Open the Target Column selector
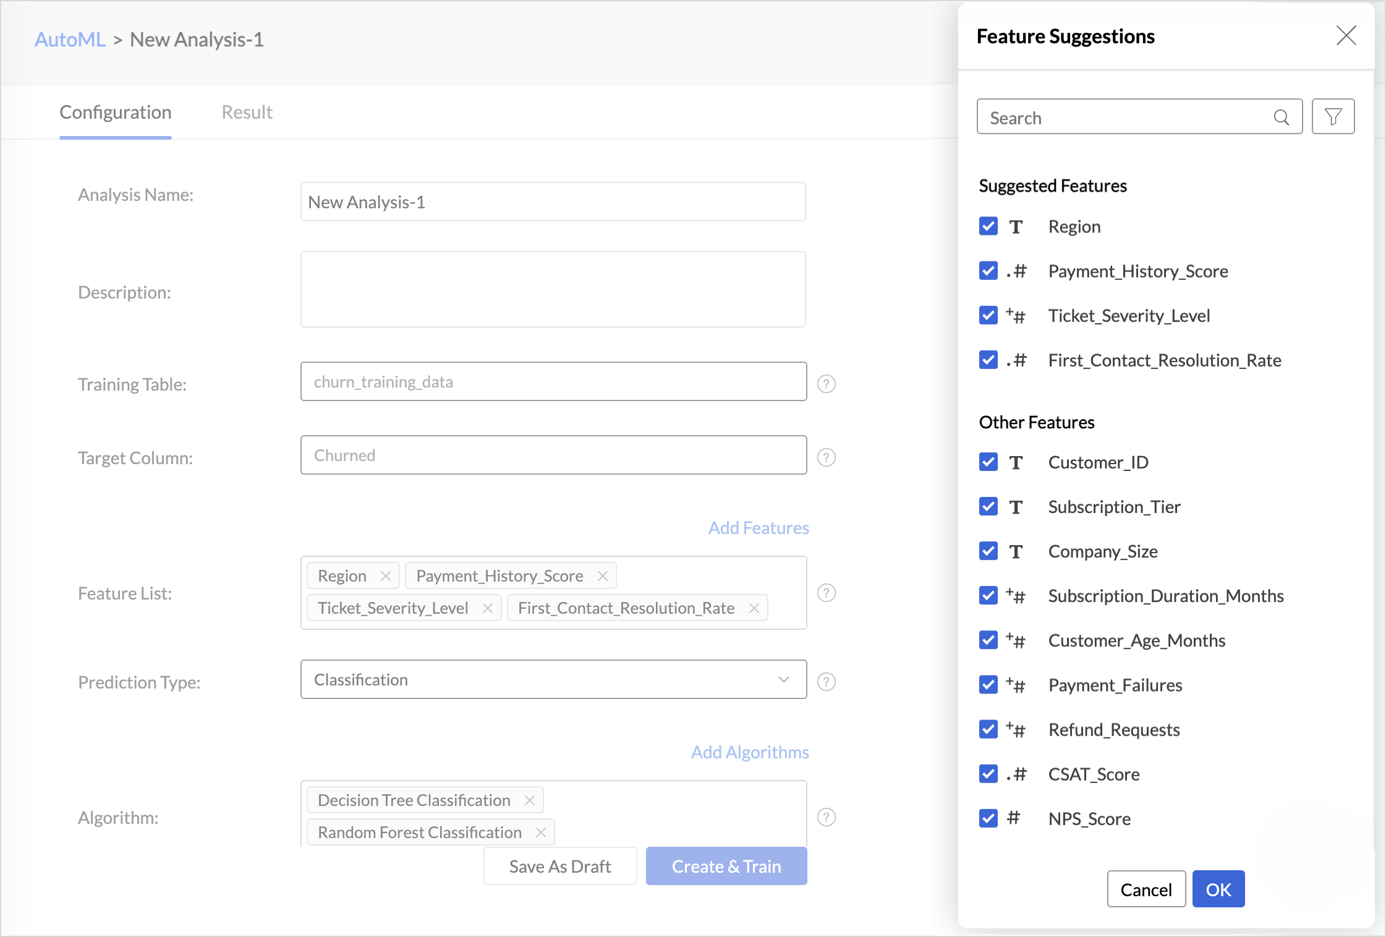Image resolution: width=1386 pixels, height=937 pixels. coord(553,455)
